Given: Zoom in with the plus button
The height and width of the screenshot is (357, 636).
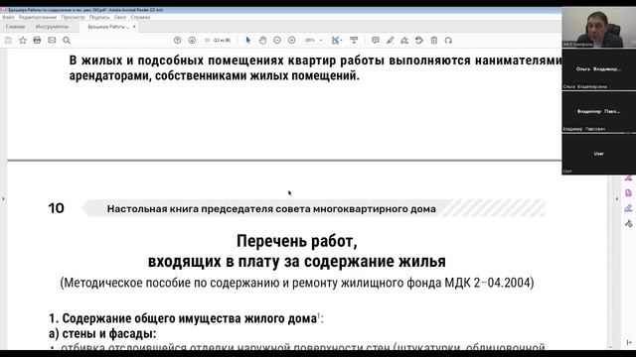Looking at the screenshot, I should 291,40.
